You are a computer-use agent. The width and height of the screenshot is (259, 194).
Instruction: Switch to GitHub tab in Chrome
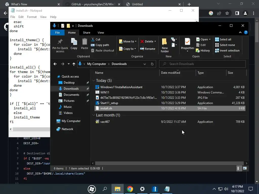93,4
